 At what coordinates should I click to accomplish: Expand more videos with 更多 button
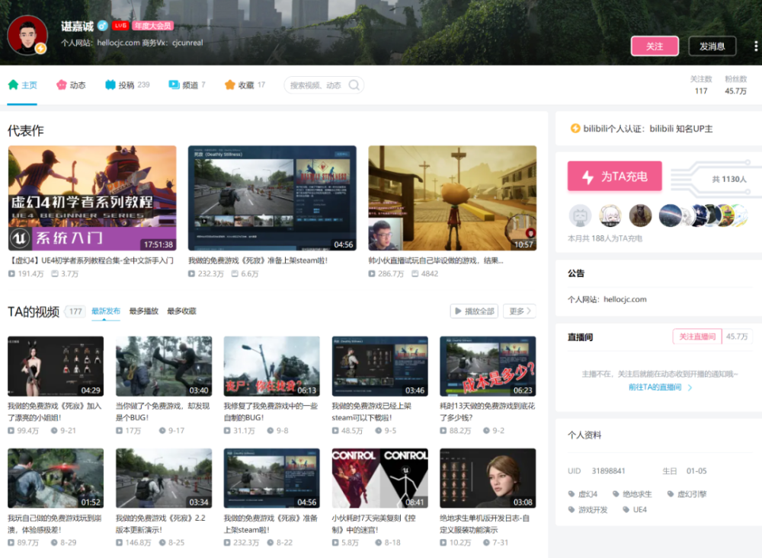520,311
